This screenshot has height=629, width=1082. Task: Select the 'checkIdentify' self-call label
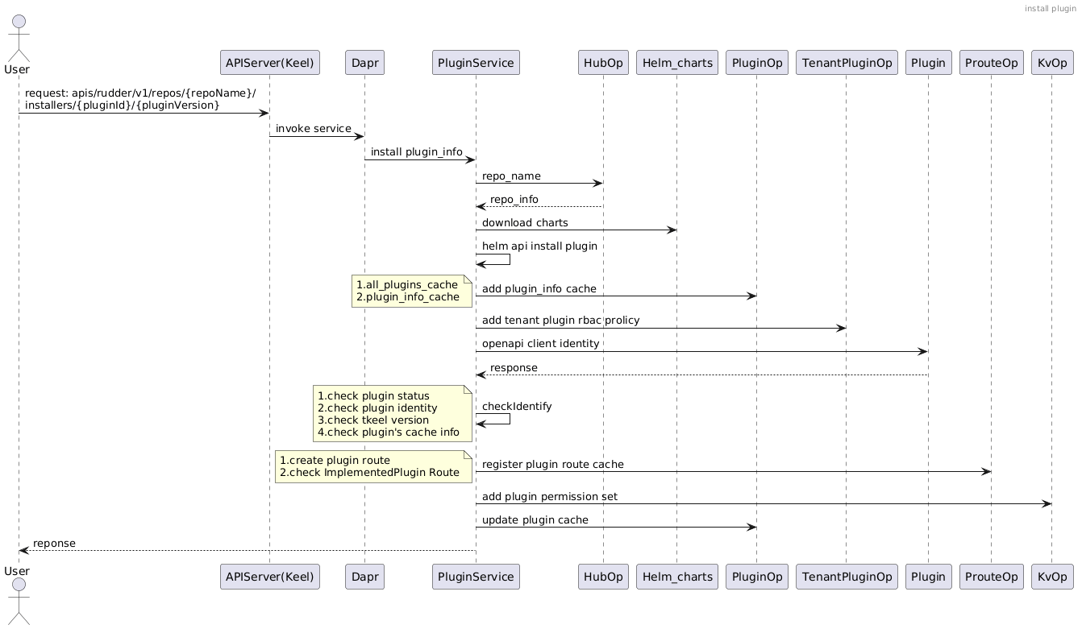(x=517, y=407)
